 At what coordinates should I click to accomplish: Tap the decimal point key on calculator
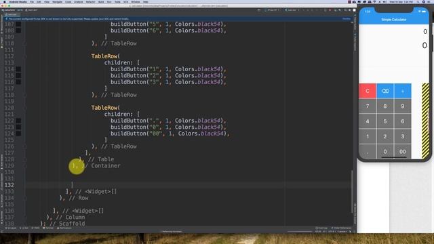pos(368,151)
